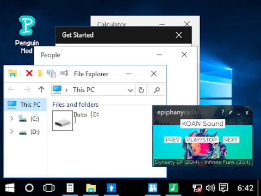
Task: Close the Get Started window
Action: (179, 35)
